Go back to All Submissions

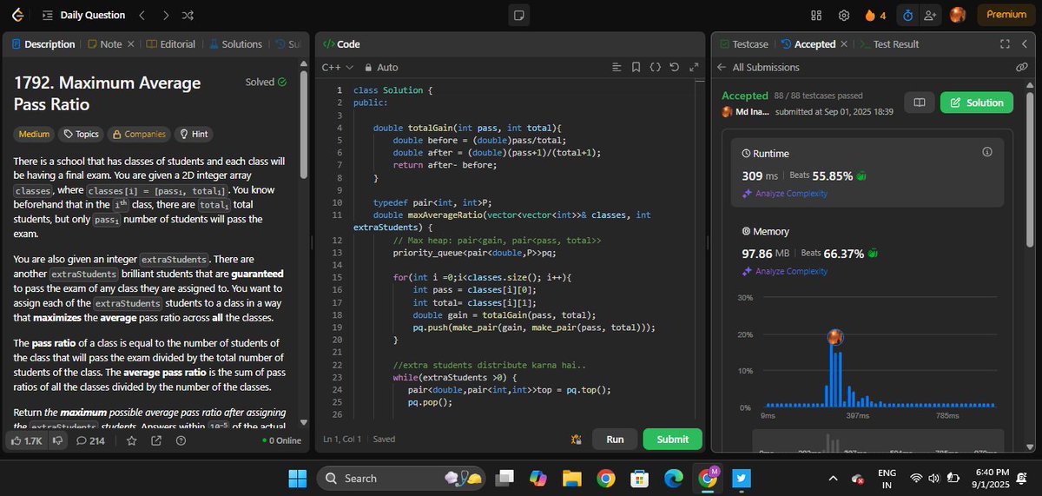(x=760, y=67)
